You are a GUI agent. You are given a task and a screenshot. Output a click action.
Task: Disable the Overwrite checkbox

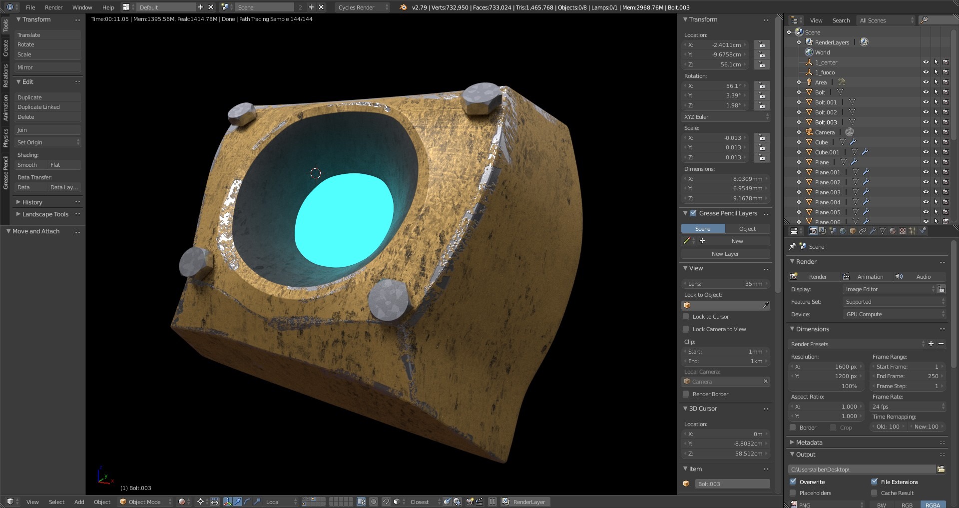pos(793,482)
